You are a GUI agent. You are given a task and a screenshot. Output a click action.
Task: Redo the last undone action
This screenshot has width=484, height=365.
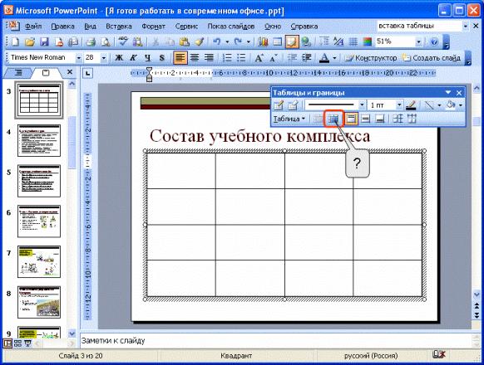(x=238, y=41)
